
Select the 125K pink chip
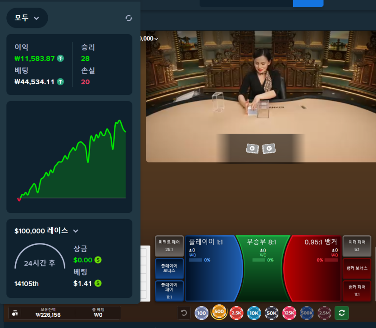(289, 313)
